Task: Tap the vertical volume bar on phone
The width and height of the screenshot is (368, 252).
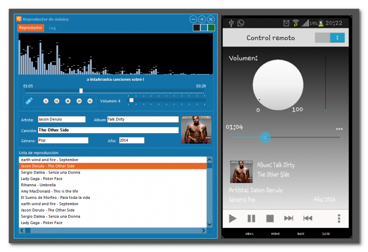Action: tap(326, 83)
